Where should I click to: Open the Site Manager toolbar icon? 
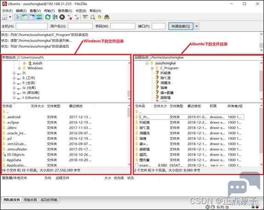tap(5, 17)
